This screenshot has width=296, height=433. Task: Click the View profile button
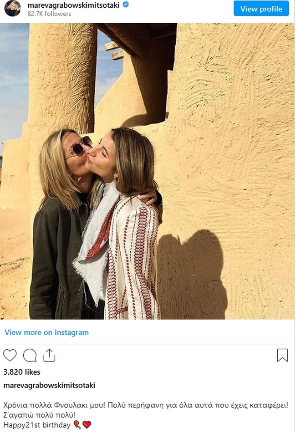click(261, 9)
